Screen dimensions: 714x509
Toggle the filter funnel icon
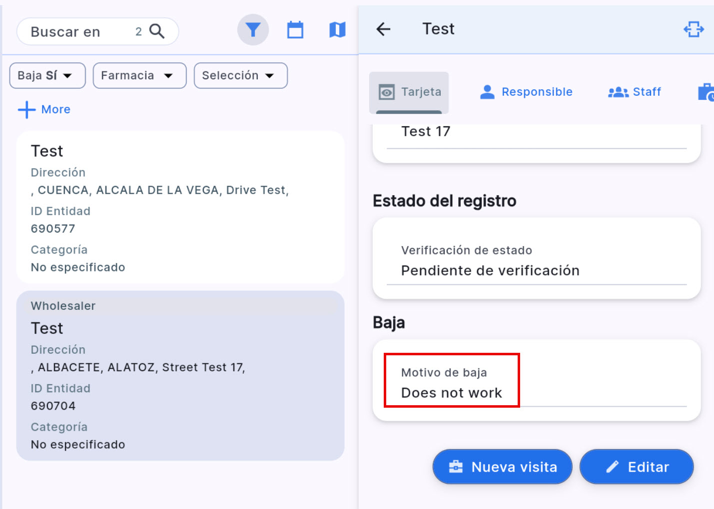coord(253,30)
